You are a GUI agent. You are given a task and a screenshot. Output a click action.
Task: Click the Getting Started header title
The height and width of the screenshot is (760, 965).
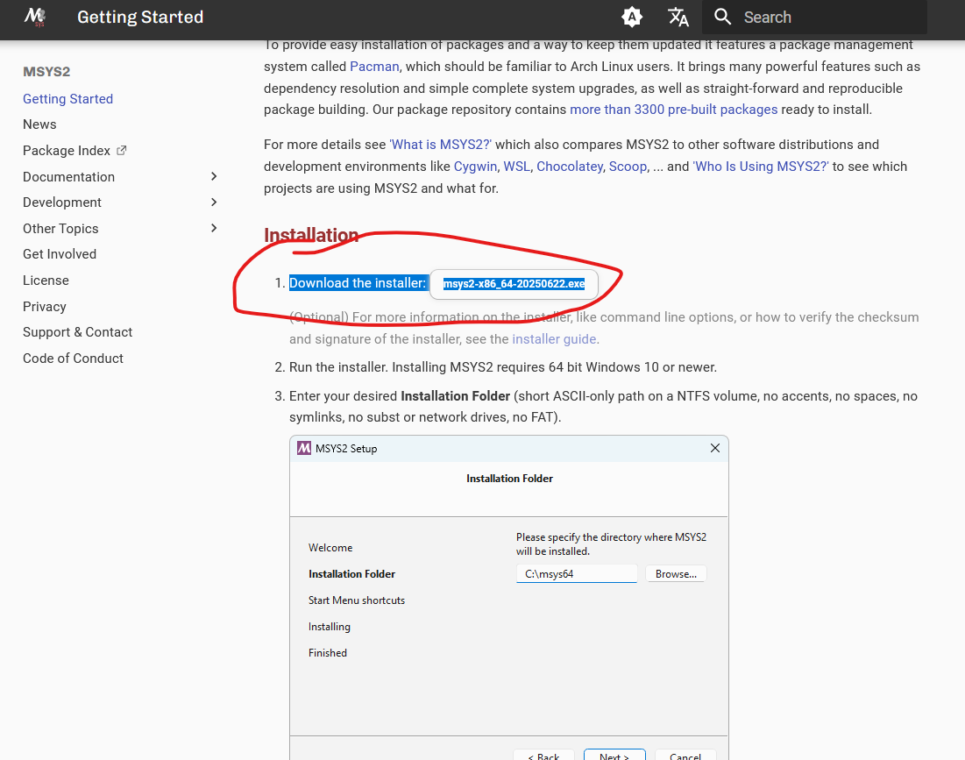point(140,18)
